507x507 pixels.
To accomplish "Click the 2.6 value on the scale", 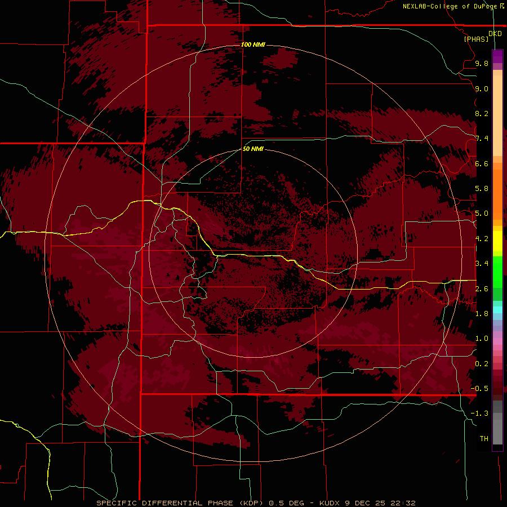I will coord(482,288).
